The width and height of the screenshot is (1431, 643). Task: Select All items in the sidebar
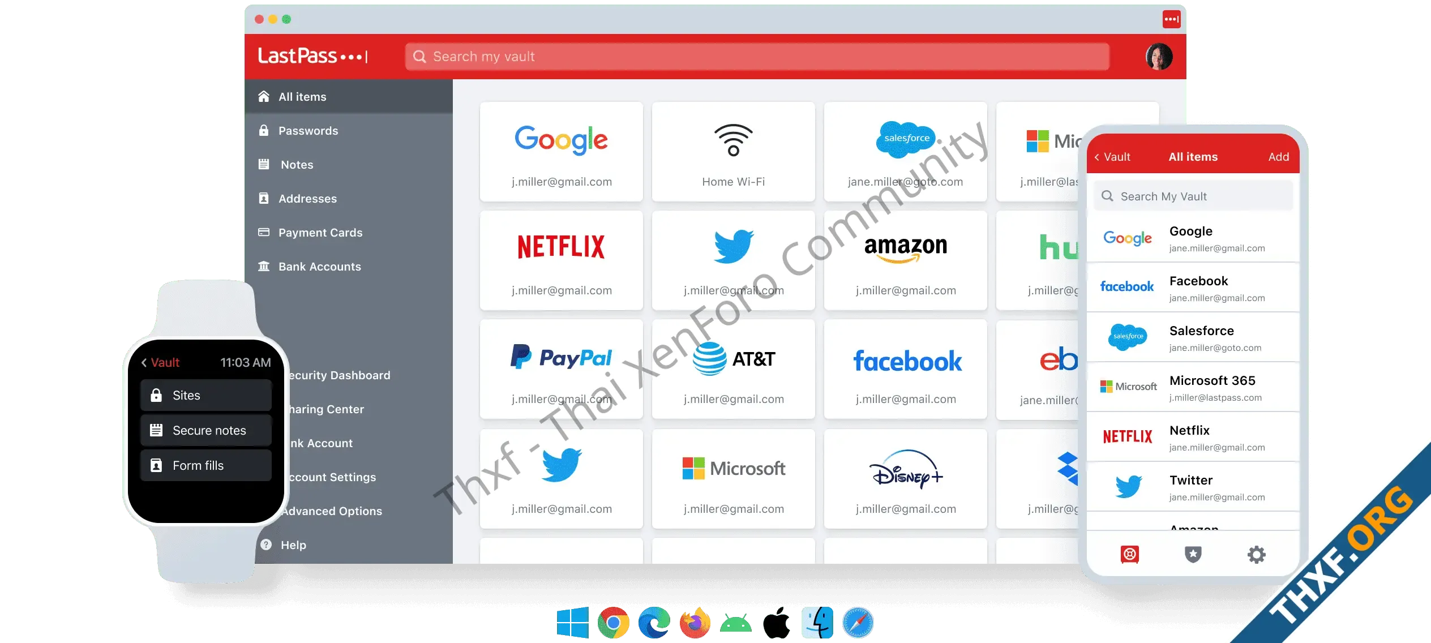(349, 97)
